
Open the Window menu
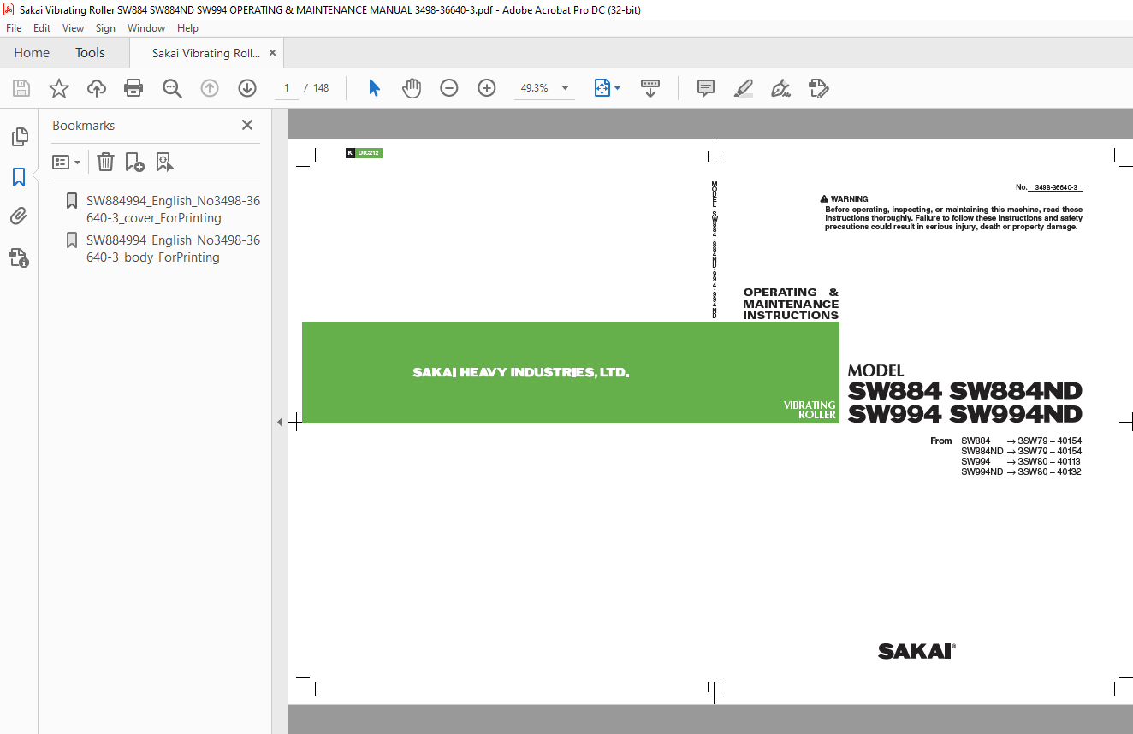coord(146,28)
